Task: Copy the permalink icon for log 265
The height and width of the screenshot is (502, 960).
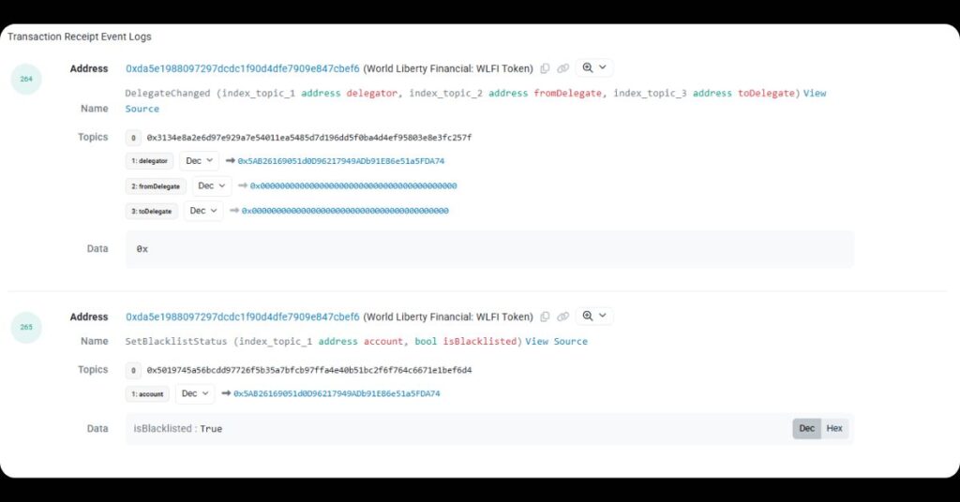Action: (563, 317)
